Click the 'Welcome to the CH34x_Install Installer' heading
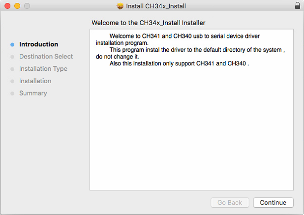This screenshot has height=215, width=304. [149, 23]
